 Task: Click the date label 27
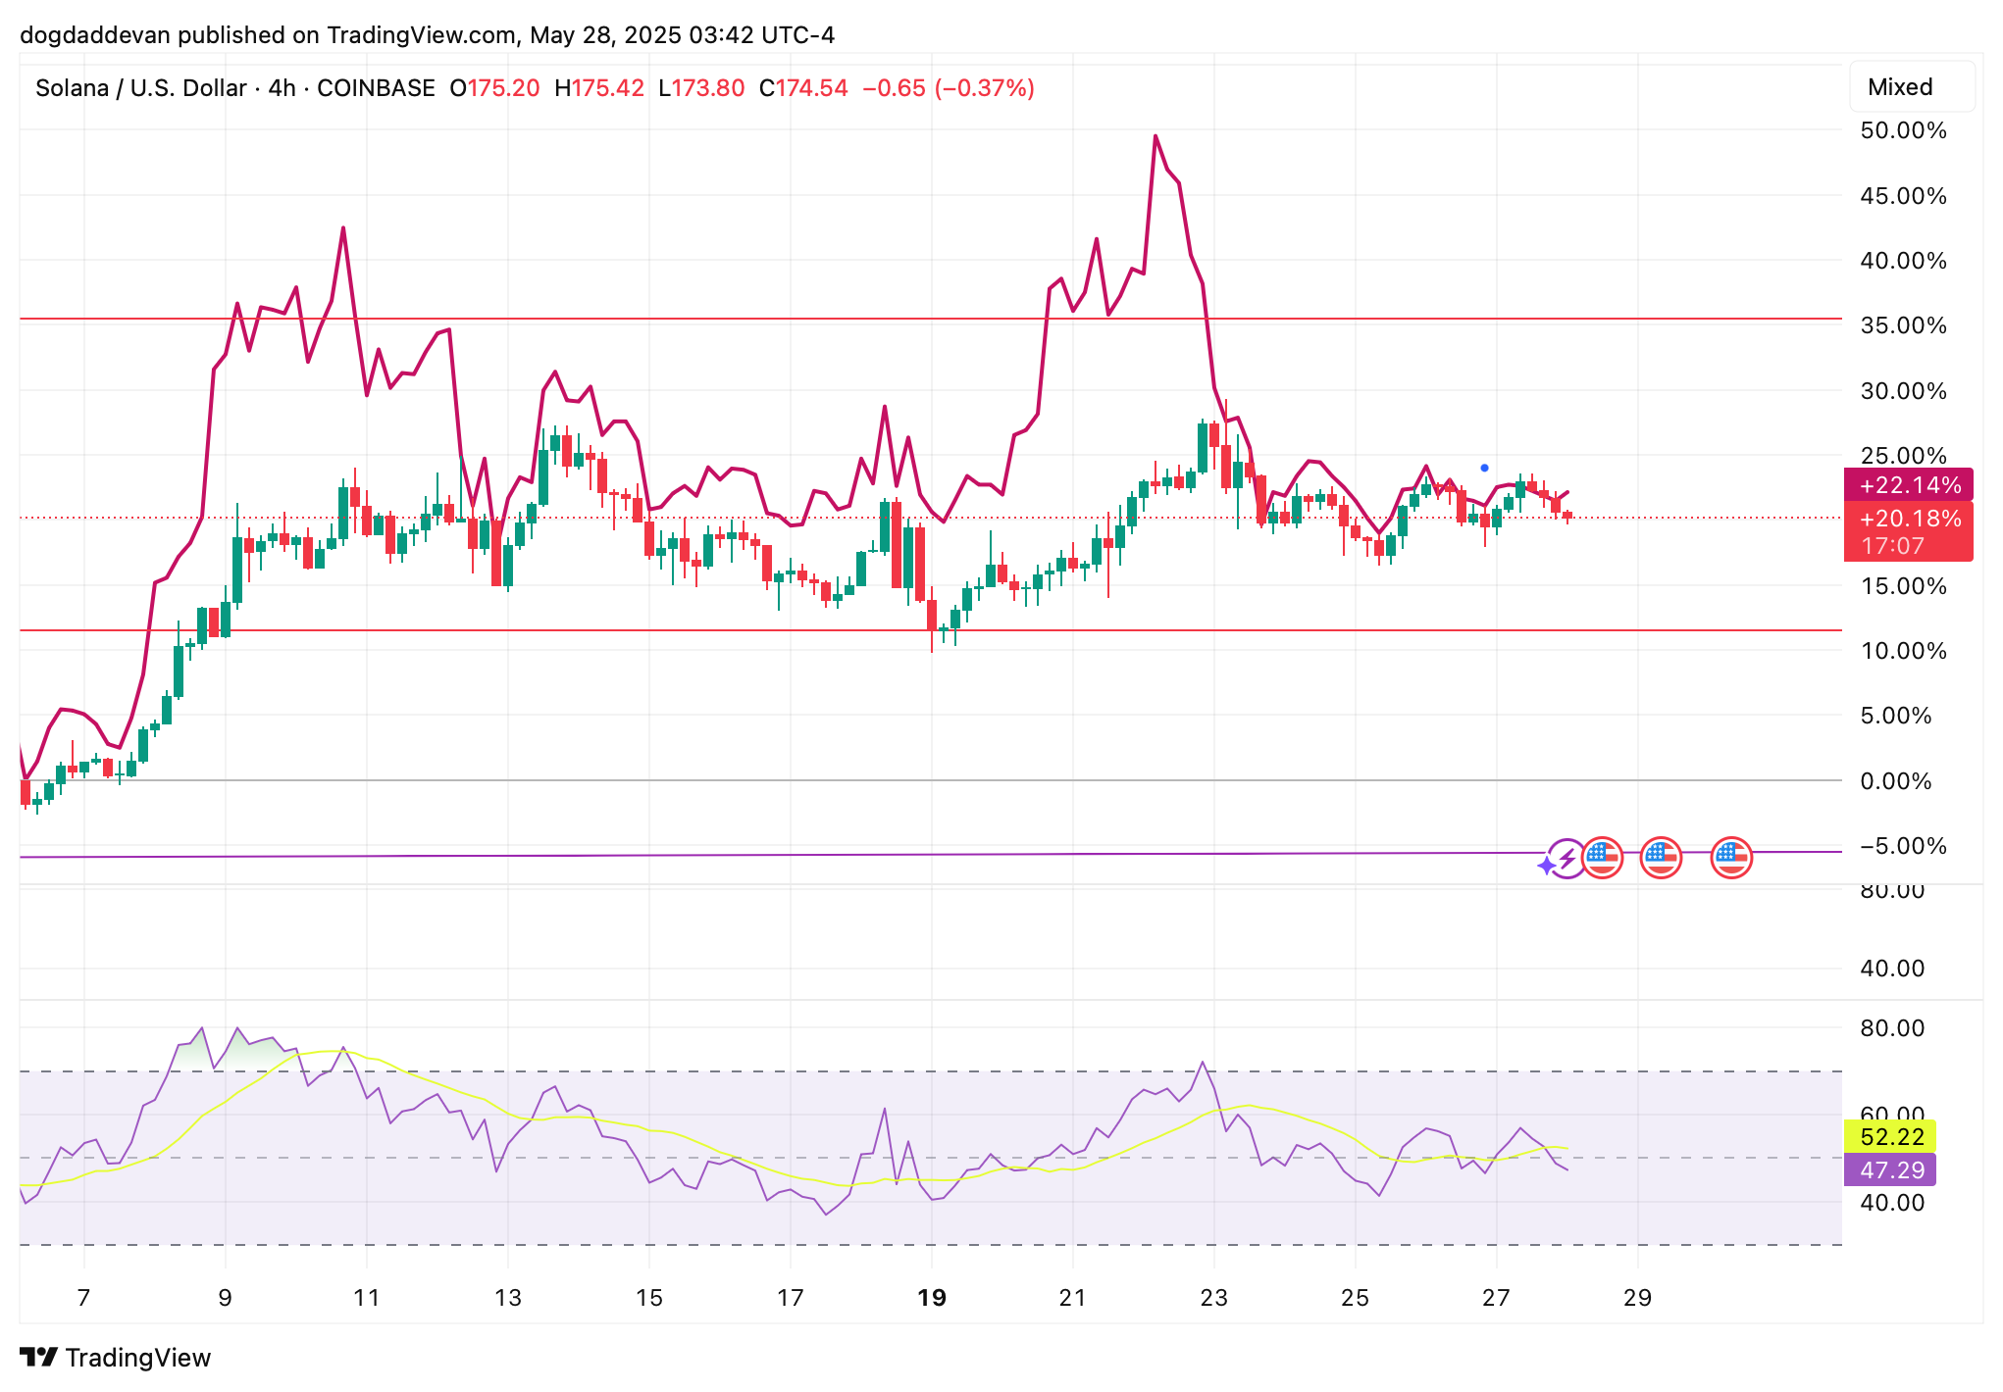(1496, 1298)
